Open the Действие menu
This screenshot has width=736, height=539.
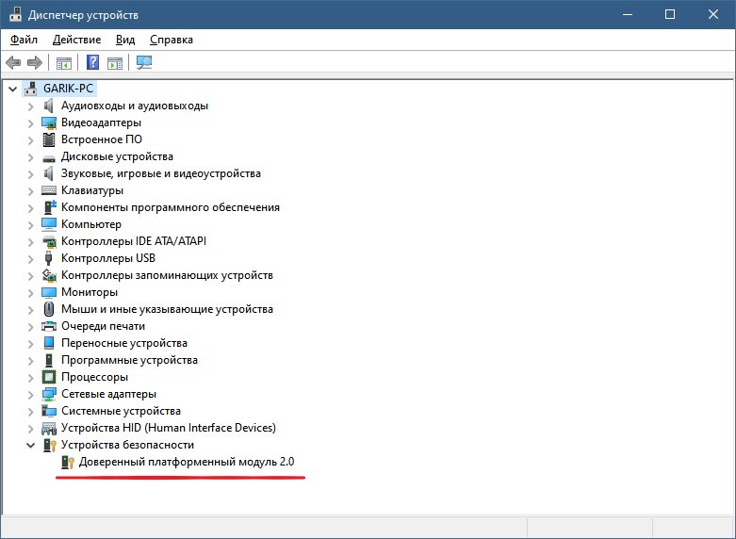click(77, 40)
